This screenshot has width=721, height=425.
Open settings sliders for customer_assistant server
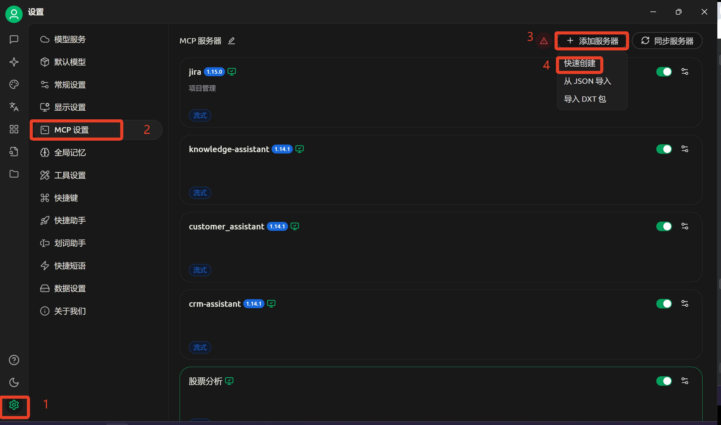(x=685, y=226)
